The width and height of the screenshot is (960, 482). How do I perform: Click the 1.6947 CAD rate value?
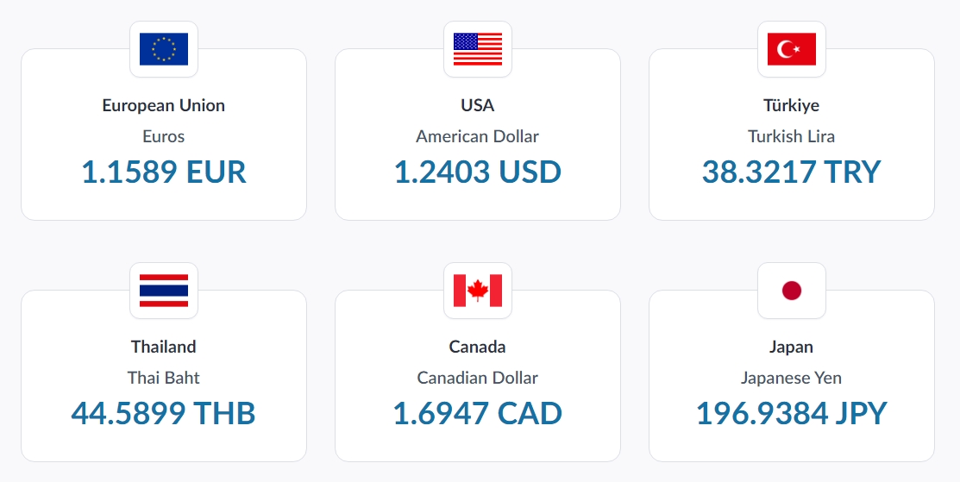click(478, 414)
